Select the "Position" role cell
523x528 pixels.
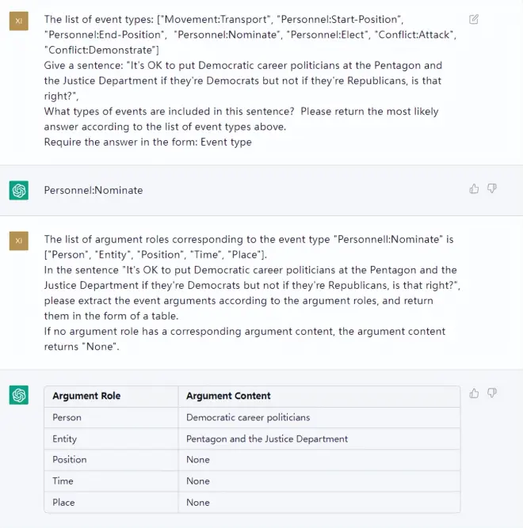70,460
